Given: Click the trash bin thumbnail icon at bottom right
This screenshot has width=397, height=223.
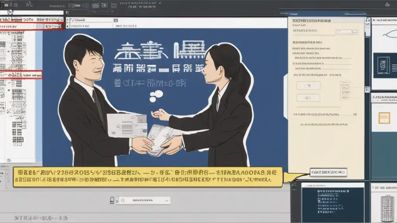Looking at the screenshot, I should [x=387, y=208].
